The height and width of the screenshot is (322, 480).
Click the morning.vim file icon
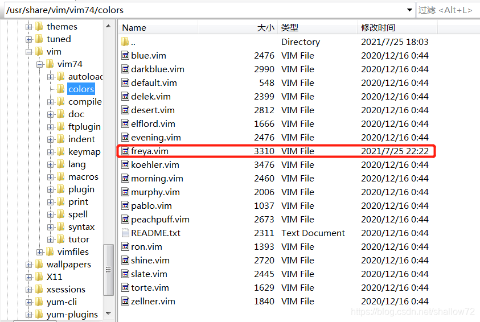click(125, 178)
